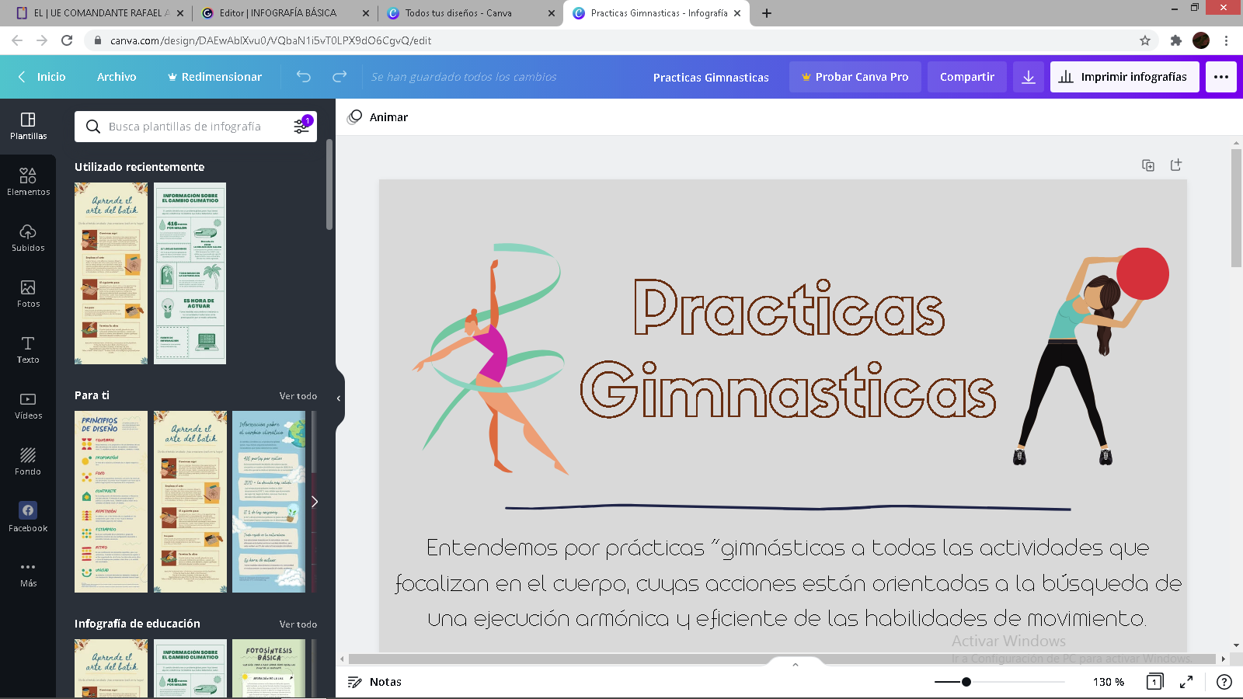The image size is (1243, 699).
Task: Click the Compartir button
Action: (x=966, y=77)
